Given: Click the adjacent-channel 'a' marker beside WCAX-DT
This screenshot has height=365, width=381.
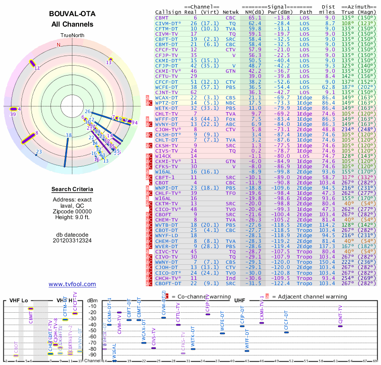Looking at the screenshot, I should coord(147,98).
